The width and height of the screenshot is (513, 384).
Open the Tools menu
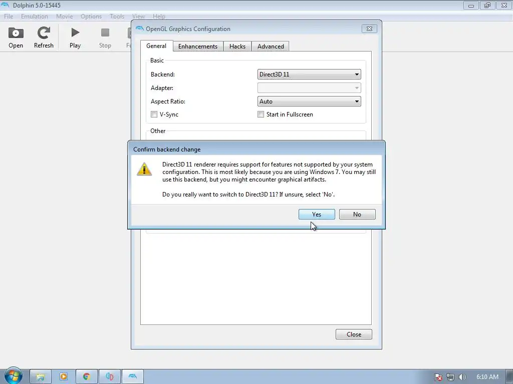pyautogui.click(x=117, y=16)
